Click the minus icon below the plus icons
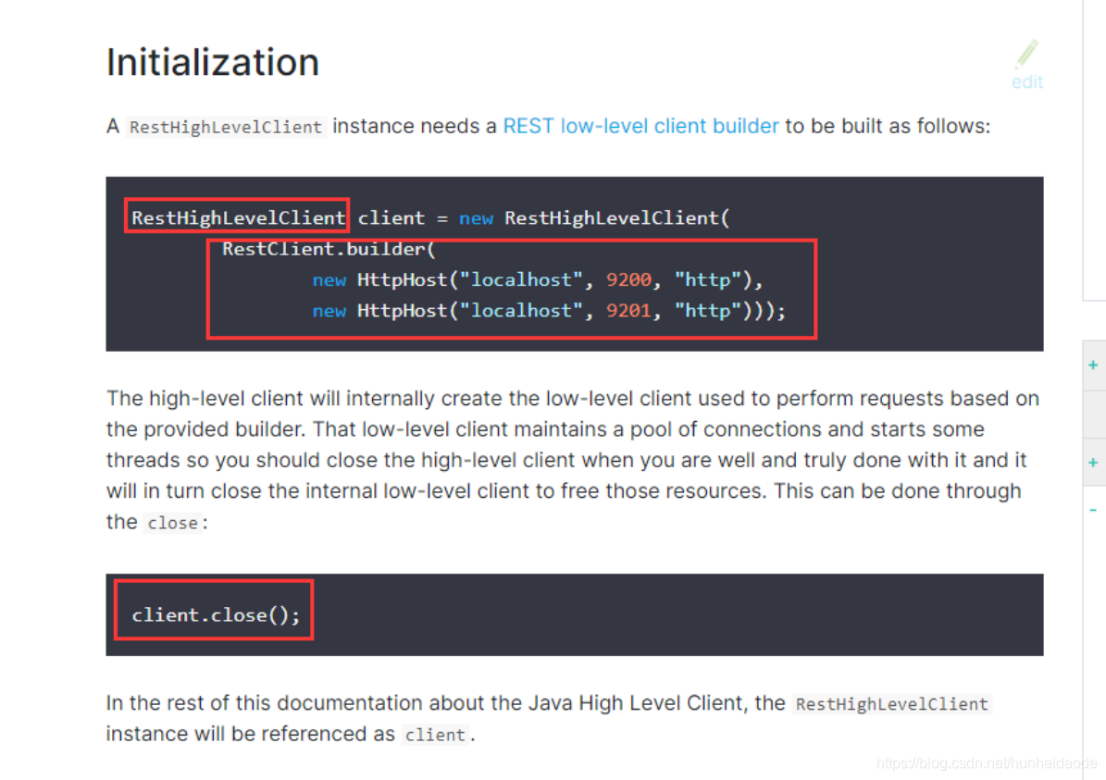Image resolution: width=1106 pixels, height=780 pixels. coord(1093,509)
